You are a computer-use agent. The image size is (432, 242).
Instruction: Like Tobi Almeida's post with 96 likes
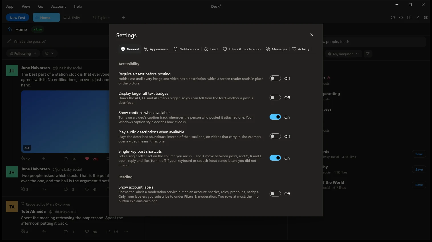point(87,232)
